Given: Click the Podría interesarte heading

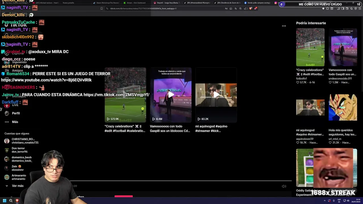Looking at the screenshot, I should [311, 23].
